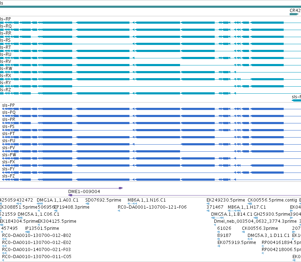301x262 pixels.
Task: Click the purple right-pointing arrowhead above DME1-009004
Action: [x=121, y=188]
